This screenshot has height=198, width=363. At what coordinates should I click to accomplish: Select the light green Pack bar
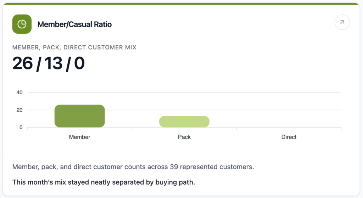coord(184,121)
